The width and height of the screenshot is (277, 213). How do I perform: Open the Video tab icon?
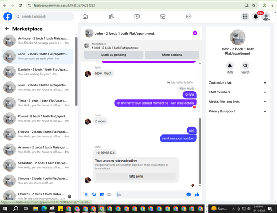tap(137, 17)
